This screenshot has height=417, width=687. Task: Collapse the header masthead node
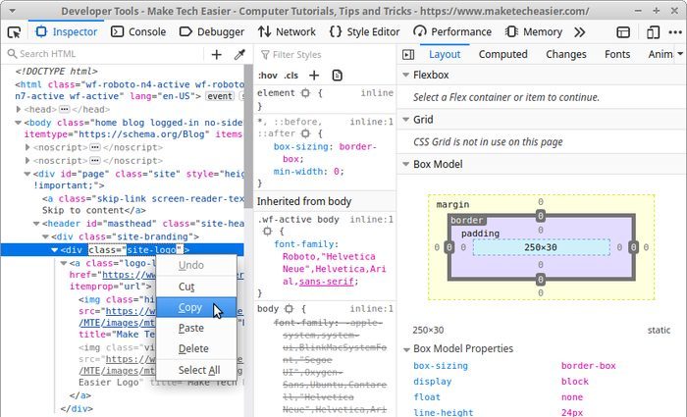(x=37, y=224)
